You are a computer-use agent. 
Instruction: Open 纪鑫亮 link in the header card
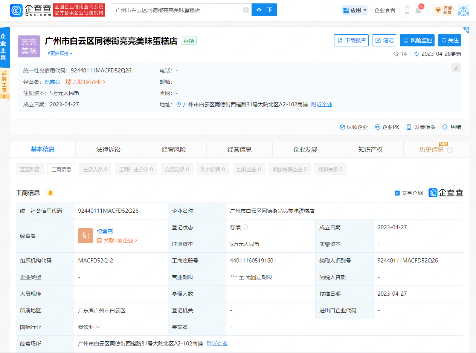click(x=52, y=82)
